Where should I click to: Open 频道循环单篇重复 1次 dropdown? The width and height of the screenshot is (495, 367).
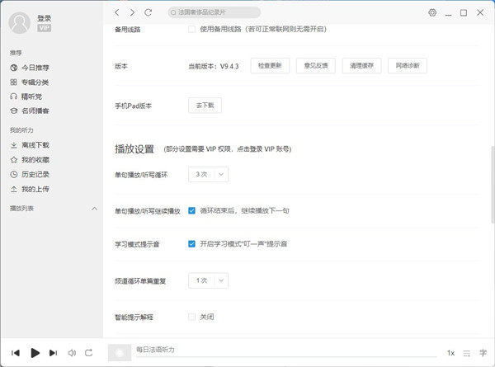[208, 280]
